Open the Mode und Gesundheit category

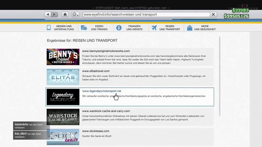pos(201,28)
